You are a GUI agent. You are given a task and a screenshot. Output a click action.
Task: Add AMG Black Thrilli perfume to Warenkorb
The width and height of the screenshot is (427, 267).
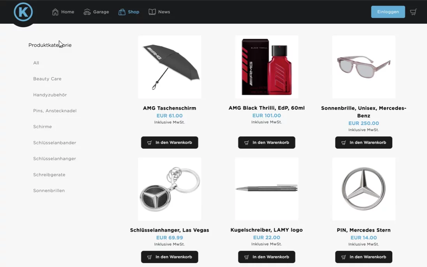click(x=266, y=143)
